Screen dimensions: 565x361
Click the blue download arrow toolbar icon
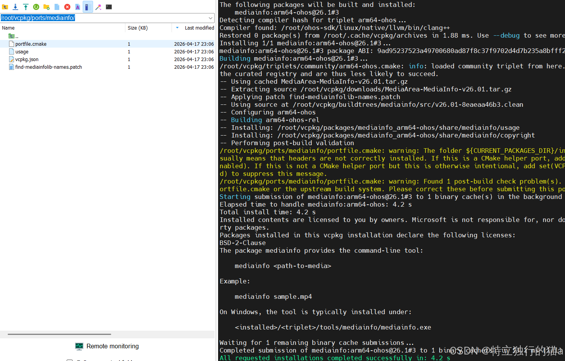15,7
